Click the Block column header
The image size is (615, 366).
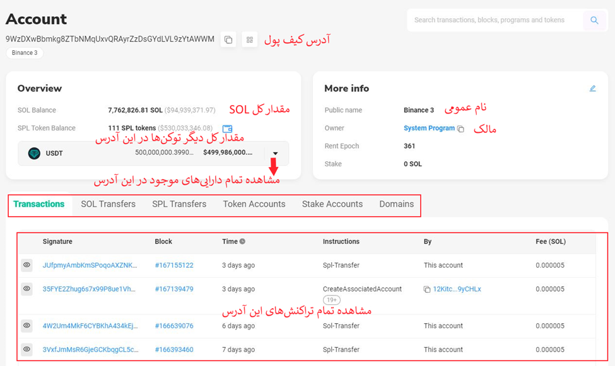[x=163, y=241]
